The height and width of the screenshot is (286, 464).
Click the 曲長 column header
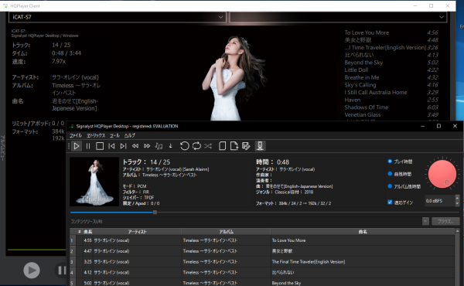pos(88,232)
